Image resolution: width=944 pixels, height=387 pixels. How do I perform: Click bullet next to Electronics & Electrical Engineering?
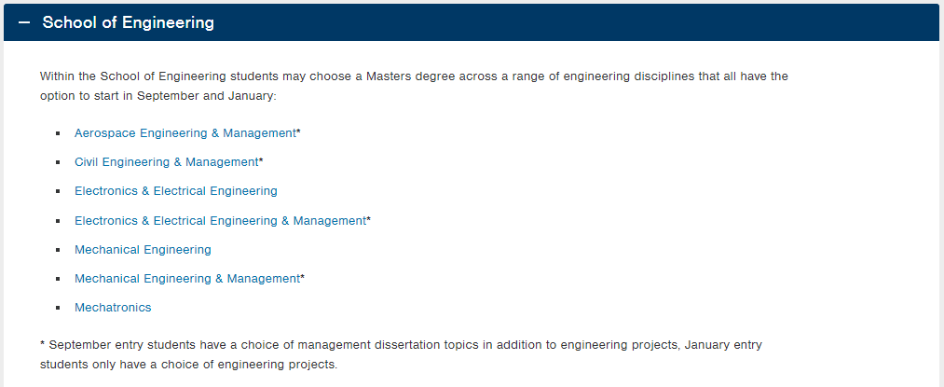pos(58,191)
